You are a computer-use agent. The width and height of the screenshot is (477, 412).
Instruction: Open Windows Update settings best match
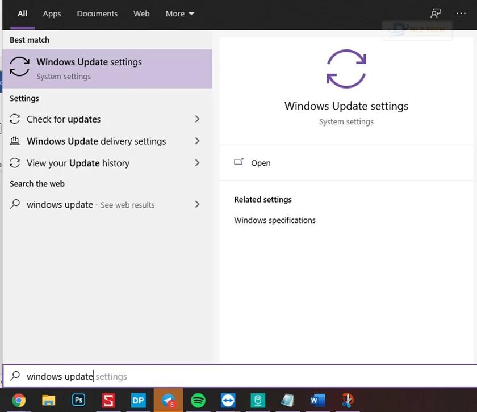tap(107, 69)
